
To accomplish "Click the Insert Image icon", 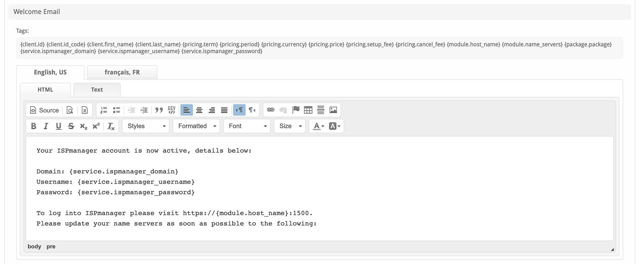I will (333, 110).
